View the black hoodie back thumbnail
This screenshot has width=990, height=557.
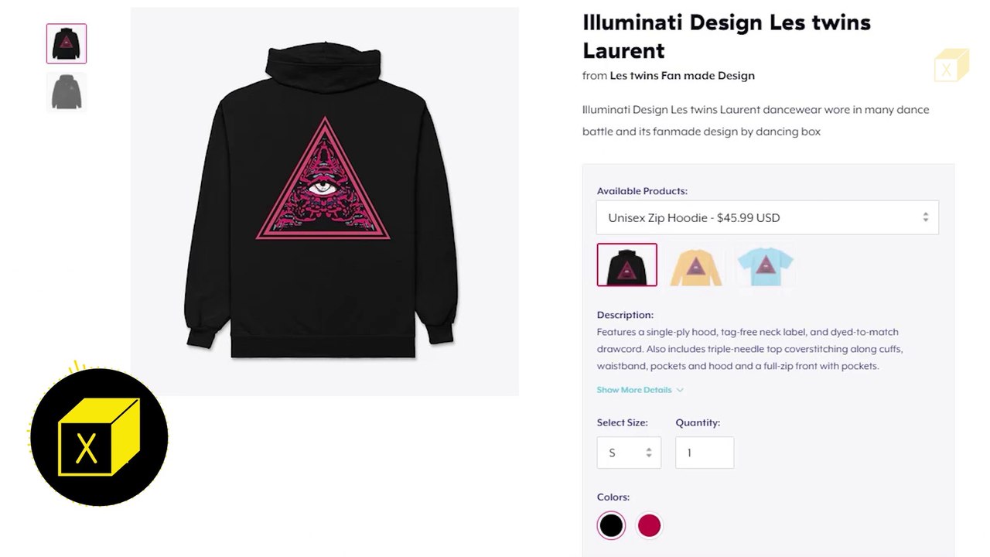(67, 43)
